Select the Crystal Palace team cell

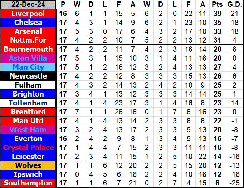click(28, 148)
